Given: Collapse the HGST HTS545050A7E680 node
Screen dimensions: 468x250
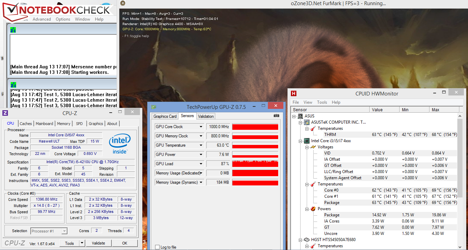Looking at the screenshot, I should 301,240.
